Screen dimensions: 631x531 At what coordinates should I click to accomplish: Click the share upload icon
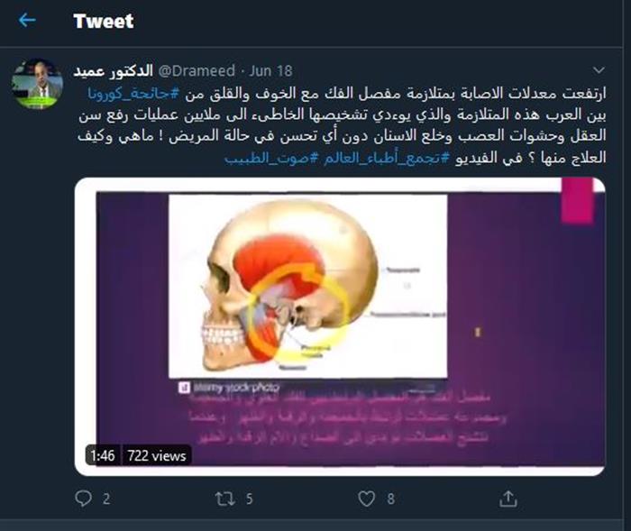tap(508, 499)
